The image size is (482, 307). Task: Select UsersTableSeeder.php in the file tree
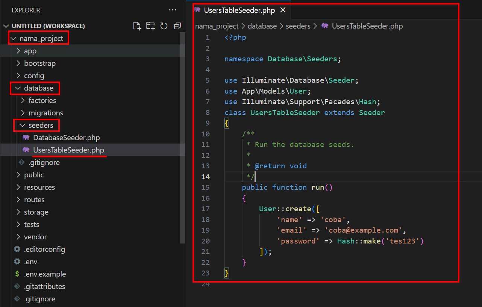coord(68,150)
